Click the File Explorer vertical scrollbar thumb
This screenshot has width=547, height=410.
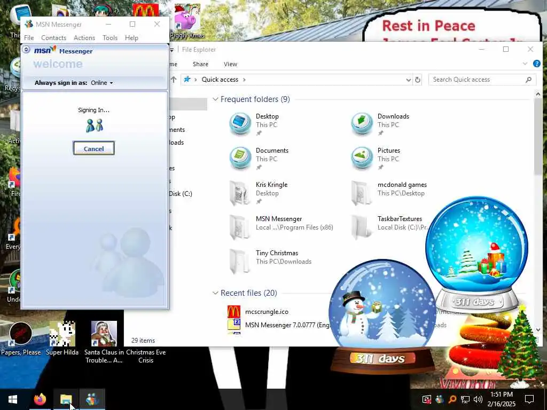[x=537, y=136]
